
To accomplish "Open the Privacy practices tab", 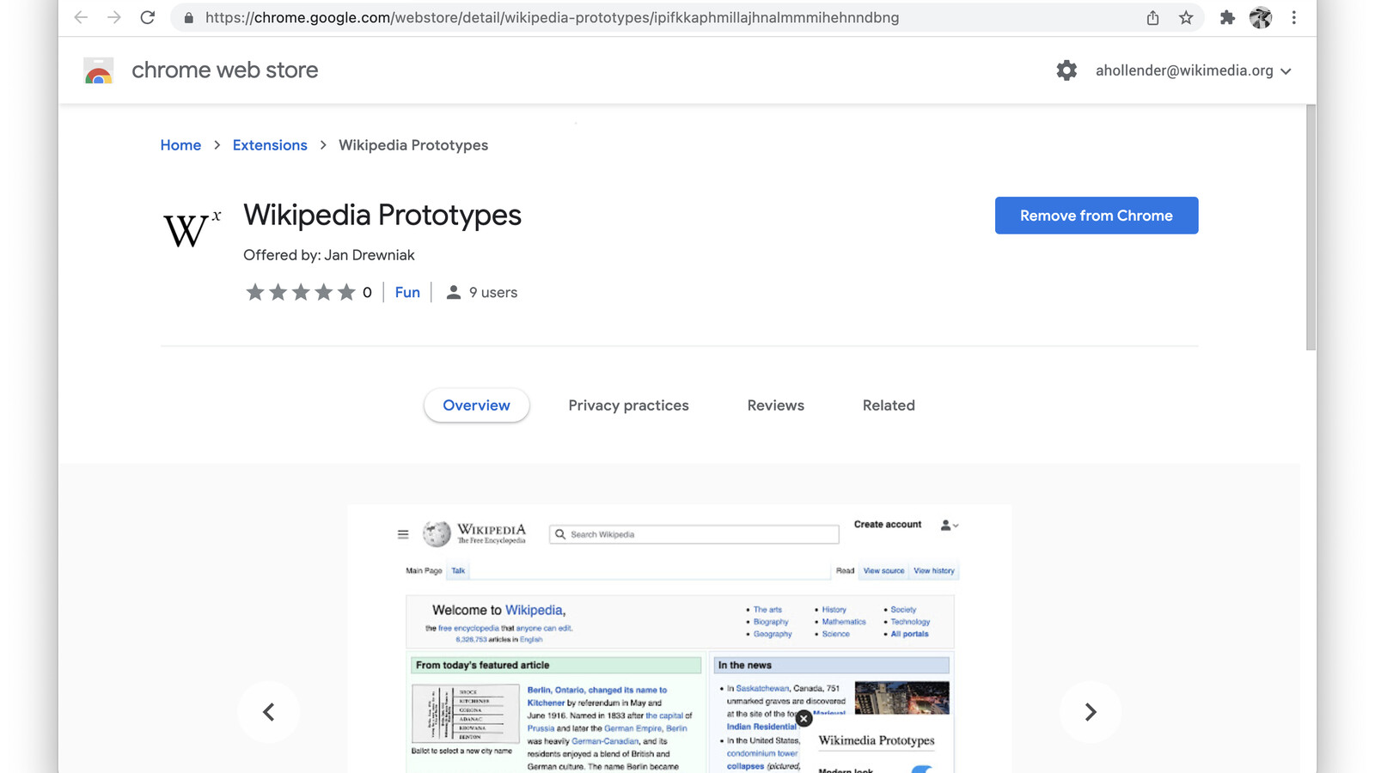I will click(x=627, y=405).
